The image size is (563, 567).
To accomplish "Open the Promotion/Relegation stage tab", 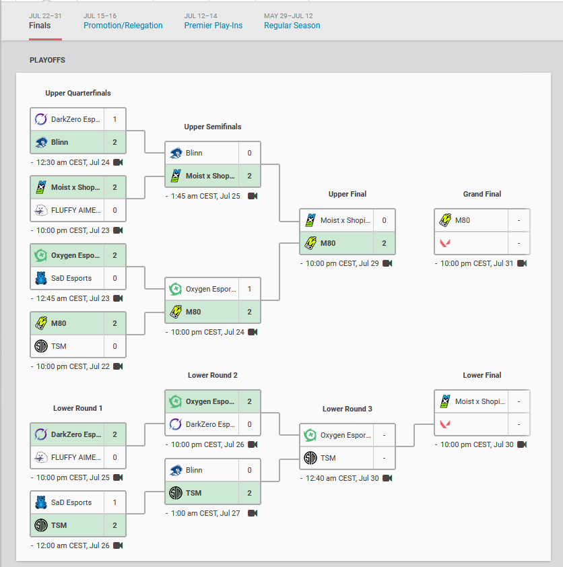I will coord(123,26).
